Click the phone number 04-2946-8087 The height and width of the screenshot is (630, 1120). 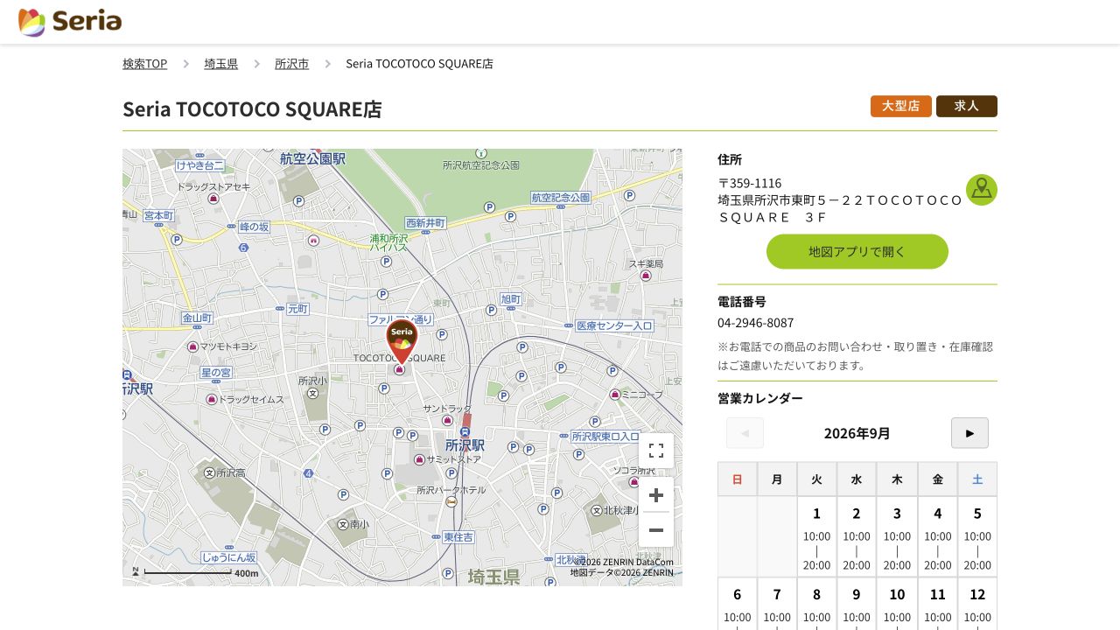click(756, 323)
